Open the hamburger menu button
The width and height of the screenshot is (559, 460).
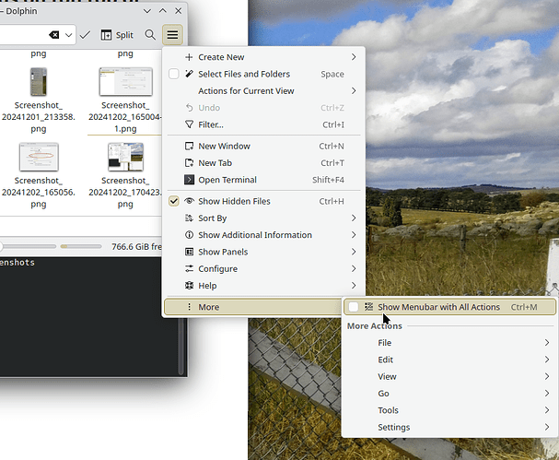pyautogui.click(x=172, y=35)
